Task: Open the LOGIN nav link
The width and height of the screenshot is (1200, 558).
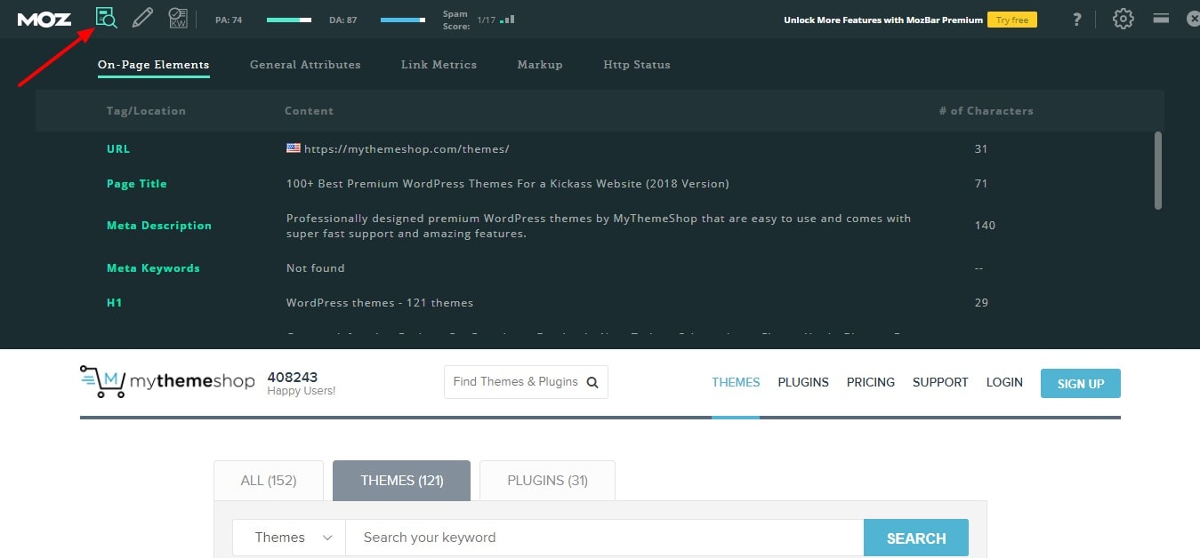Action: click(1004, 382)
